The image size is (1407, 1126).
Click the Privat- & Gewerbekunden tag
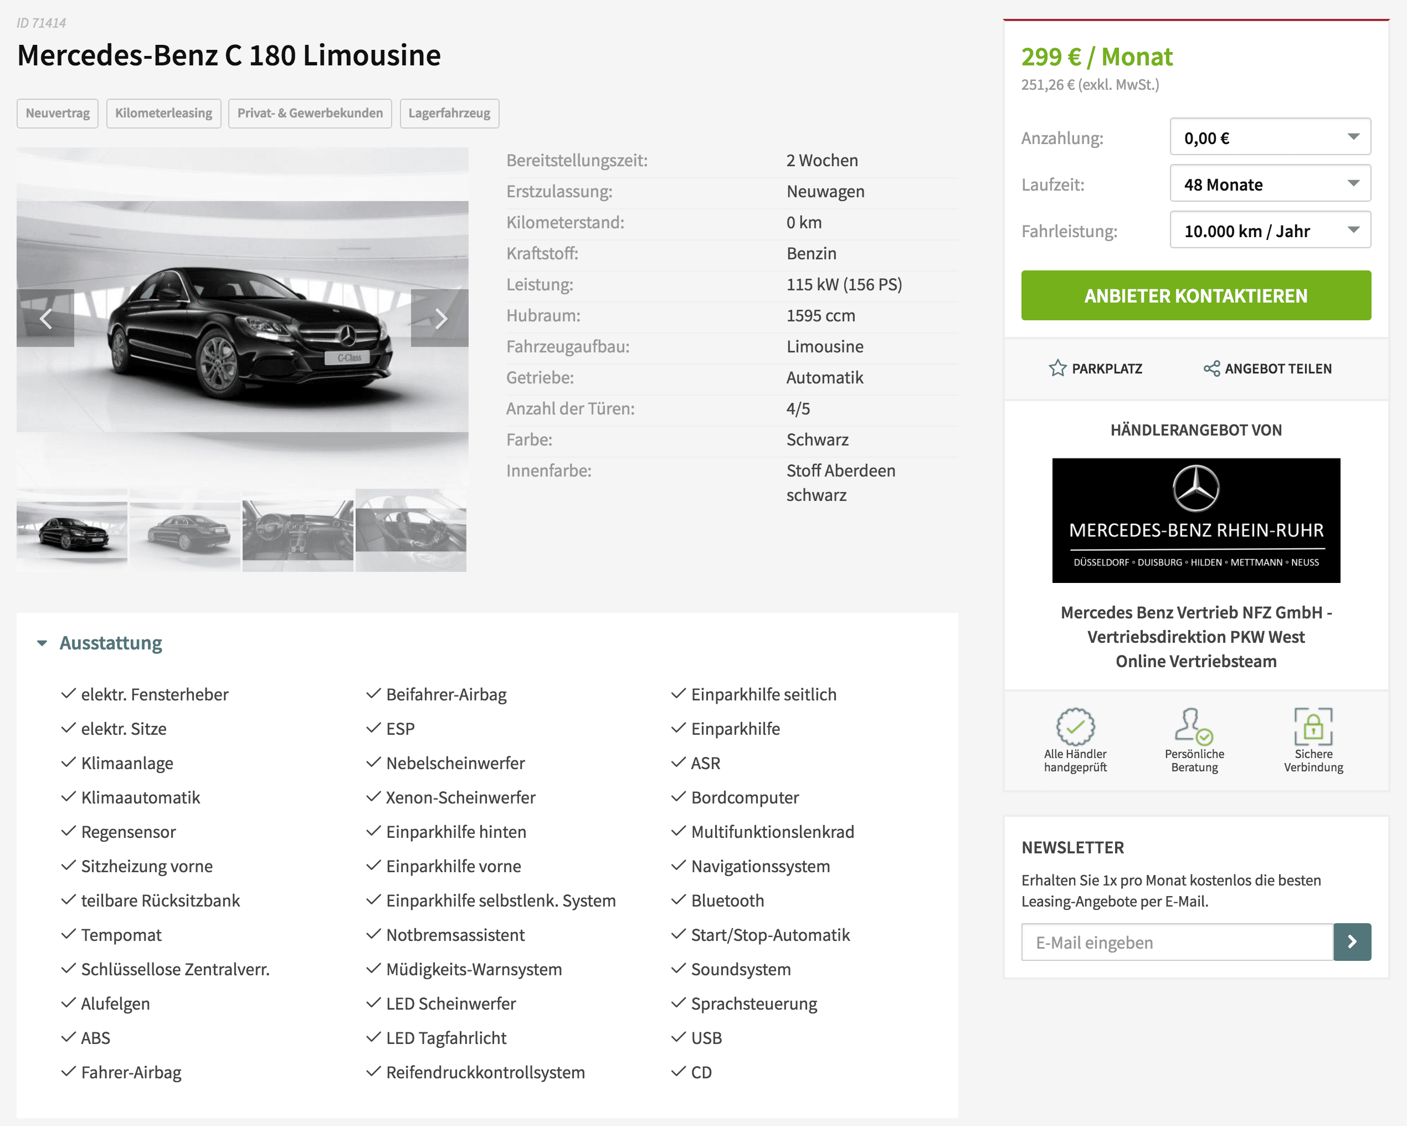click(310, 113)
